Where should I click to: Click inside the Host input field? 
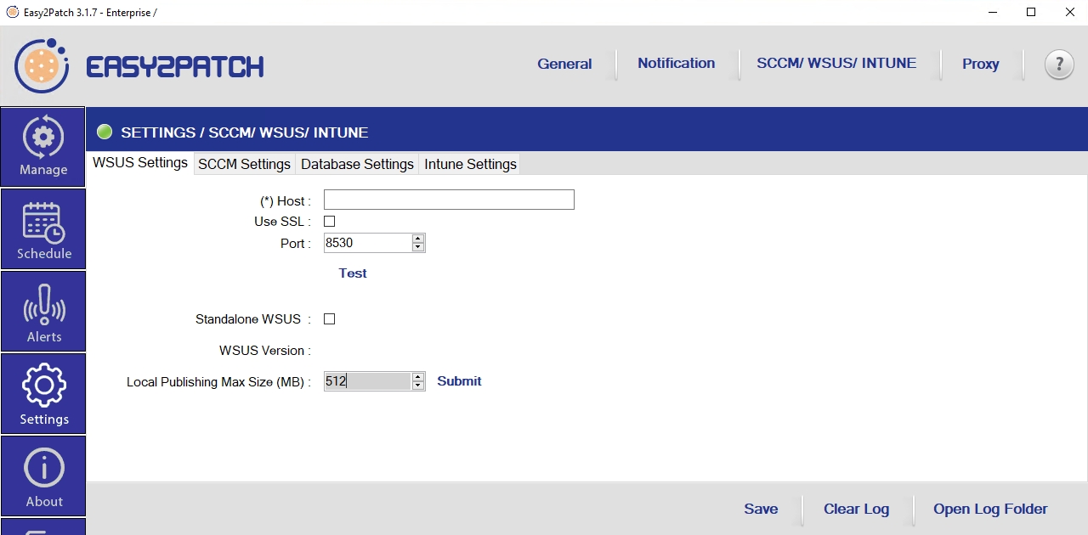pos(449,200)
